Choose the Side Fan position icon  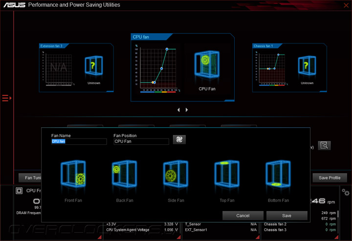pyautogui.click(x=176, y=174)
